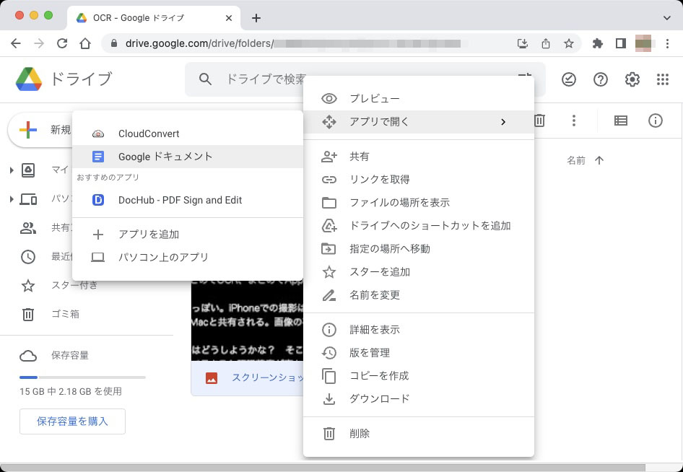Switch to the OCR - Google ドライブ browser tab
Viewport: 683px width, 472px height.
(119, 17)
